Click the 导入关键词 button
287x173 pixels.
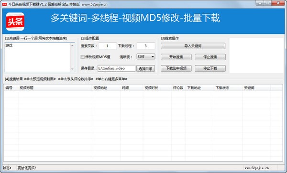pos(193,46)
